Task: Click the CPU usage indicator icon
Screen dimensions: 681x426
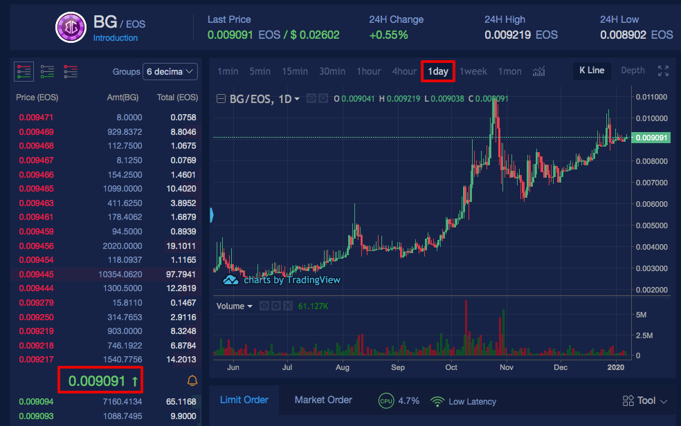Action: [386, 401]
